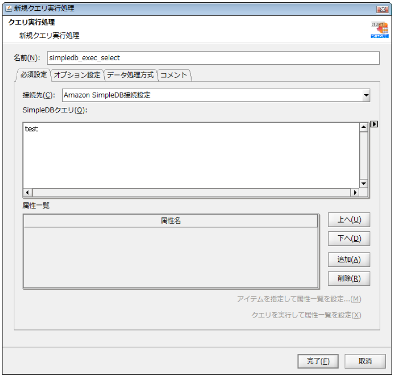The image size is (394, 378).
Task: Click the expand arrow beside the query editor
Action: 374,124
